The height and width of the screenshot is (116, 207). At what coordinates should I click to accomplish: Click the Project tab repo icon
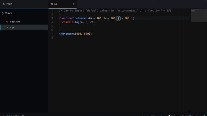4,4
